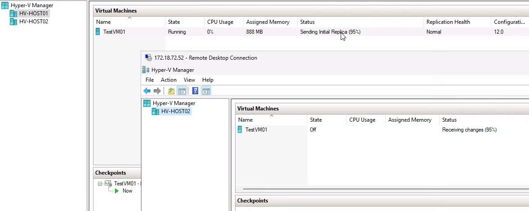Image resolution: width=529 pixels, height=211 pixels.
Task: Collapse the TestVM01 checkpoint tree node
Action: (100, 184)
